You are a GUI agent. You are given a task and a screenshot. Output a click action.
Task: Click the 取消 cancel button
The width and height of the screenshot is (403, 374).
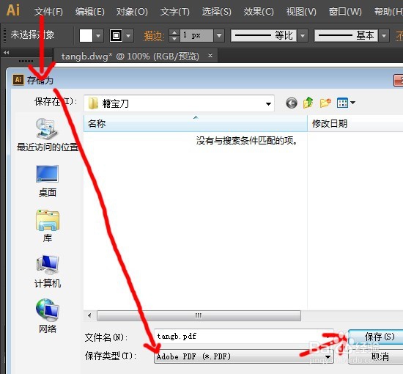coord(375,356)
